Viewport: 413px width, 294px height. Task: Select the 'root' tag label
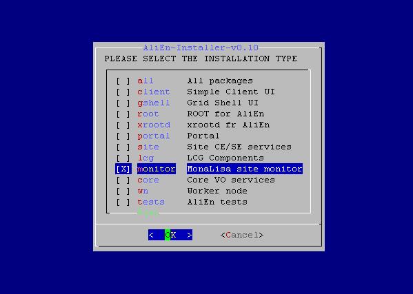148,114
